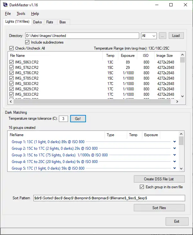Uncheck IMG_5829.CR2 file

12,89
